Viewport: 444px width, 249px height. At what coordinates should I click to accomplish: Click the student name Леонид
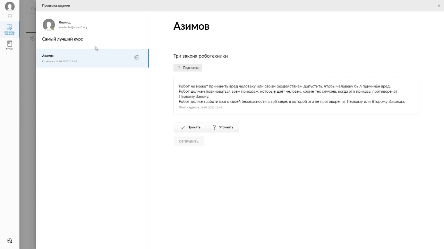(x=65, y=22)
